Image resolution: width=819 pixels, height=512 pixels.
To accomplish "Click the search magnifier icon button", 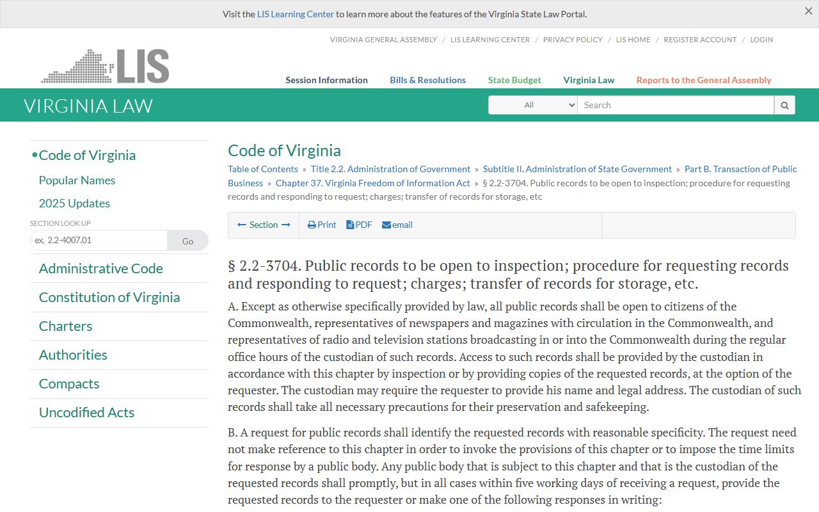I will 784,105.
